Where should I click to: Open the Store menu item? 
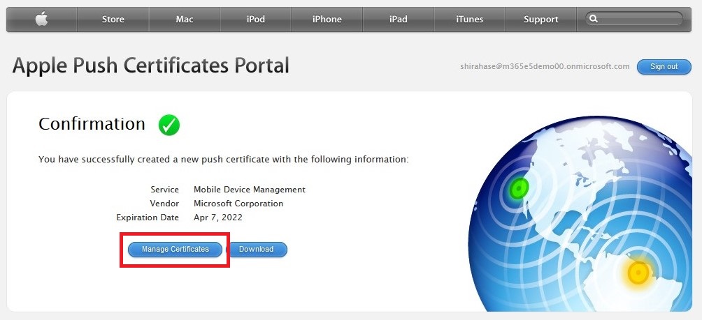(113, 20)
